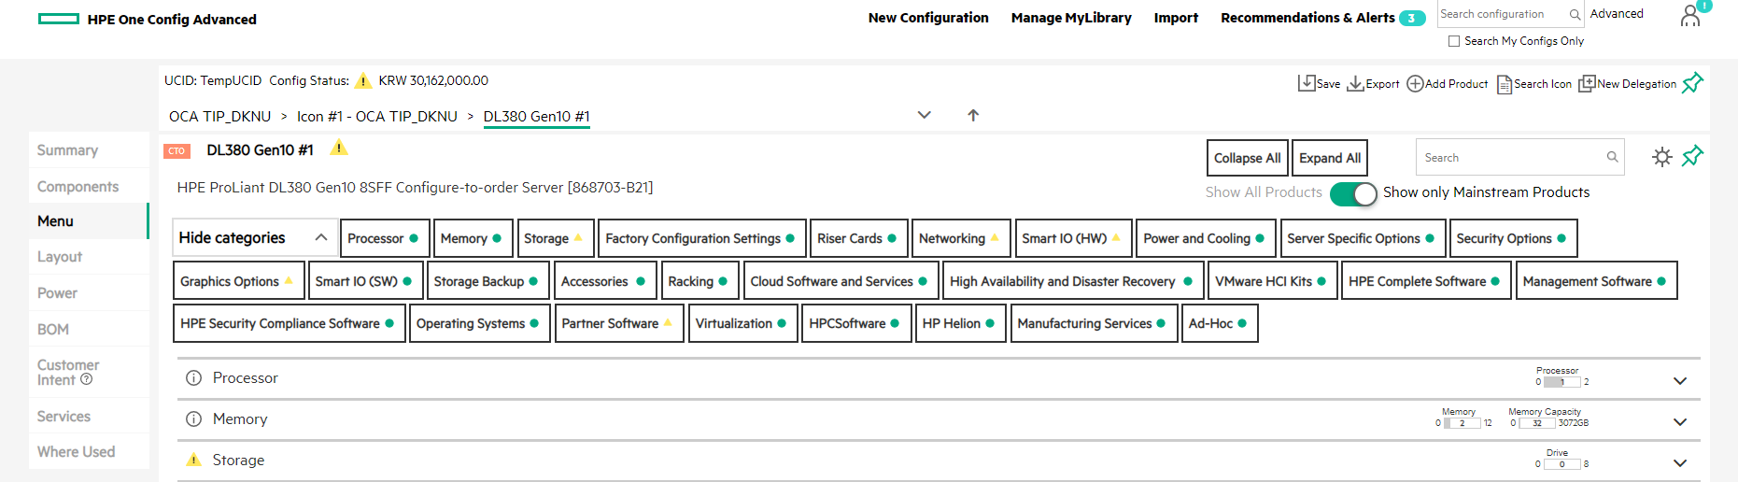Click the Customer Intent help icon
The height and width of the screenshot is (482, 1738).
[x=87, y=379]
